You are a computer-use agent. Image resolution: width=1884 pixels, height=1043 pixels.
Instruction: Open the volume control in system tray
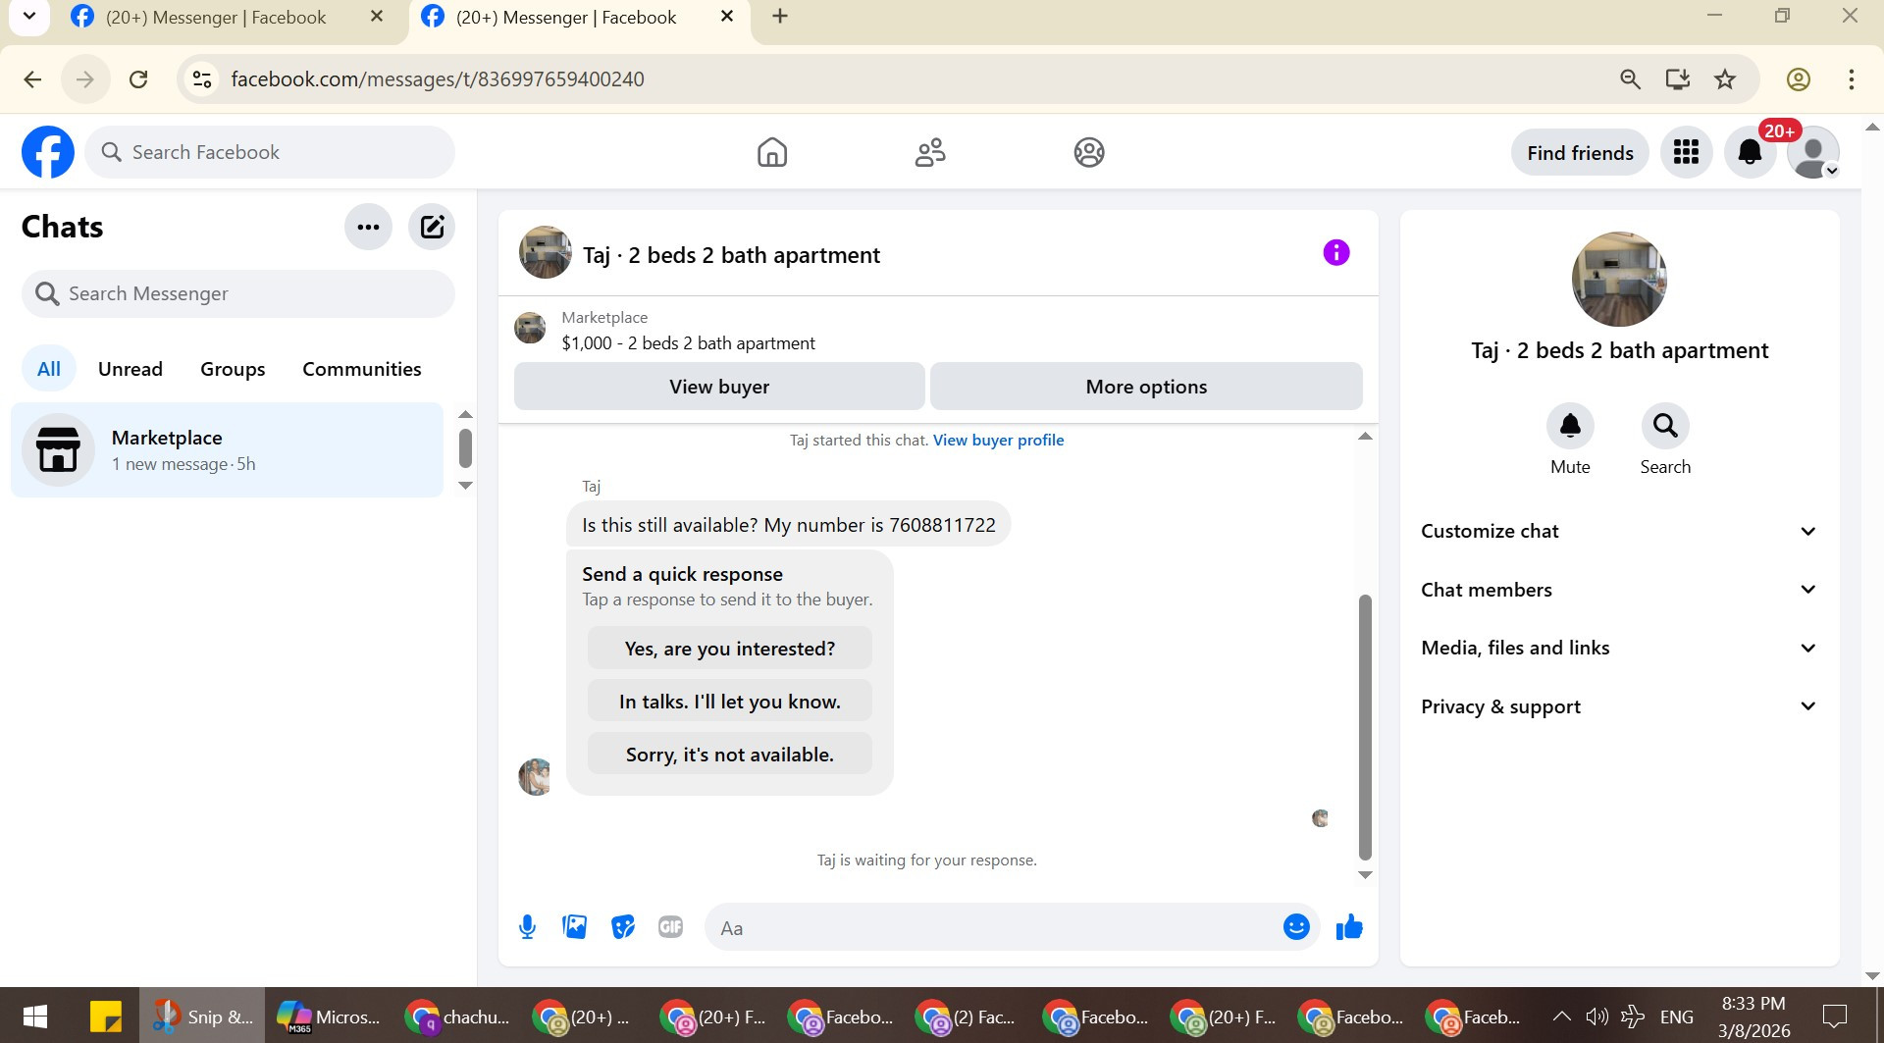[x=1596, y=1016]
